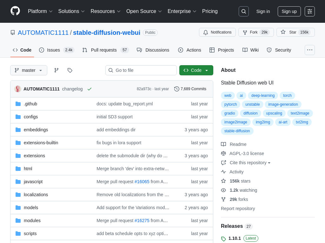Click the embeddings folder icon

(18, 130)
